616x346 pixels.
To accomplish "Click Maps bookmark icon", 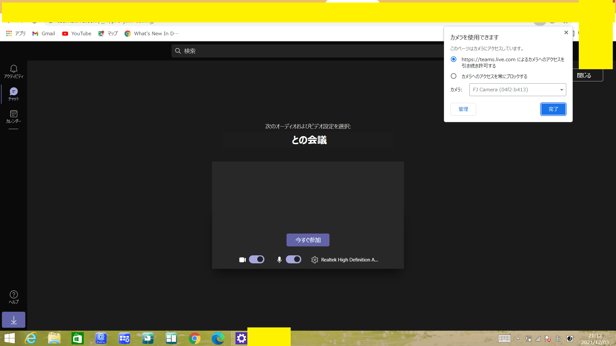I will click(101, 33).
